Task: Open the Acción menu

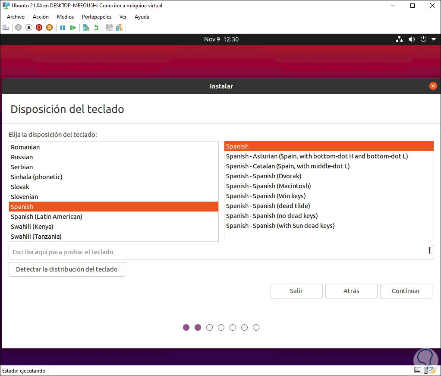Action: (41, 17)
